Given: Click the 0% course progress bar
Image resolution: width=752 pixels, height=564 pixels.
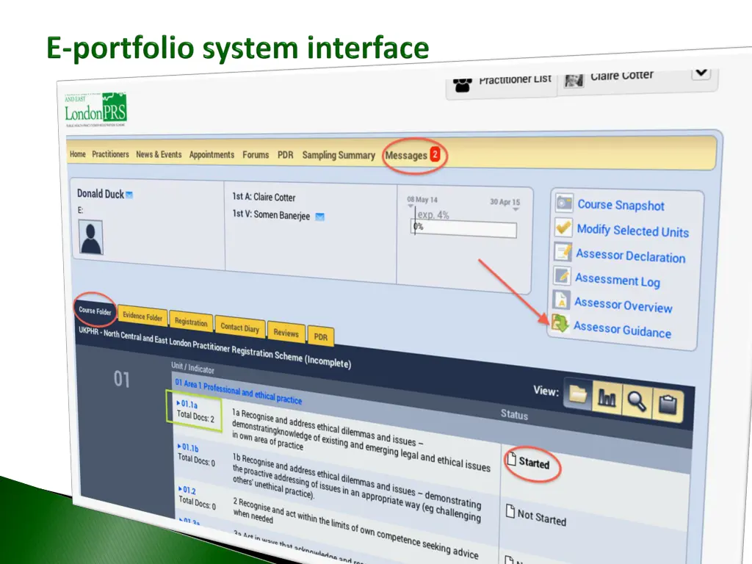Looking at the screenshot, I should point(464,229).
